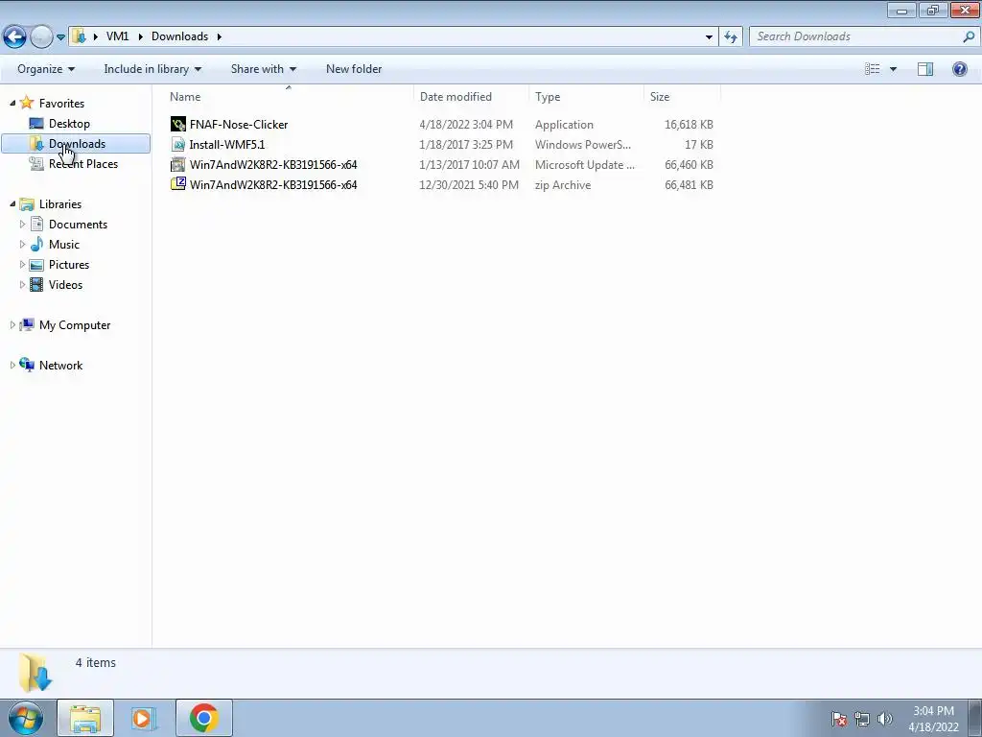Select Install-WMF5.1 PowerShell script icon
The height and width of the screenshot is (737, 982).
tap(178, 144)
